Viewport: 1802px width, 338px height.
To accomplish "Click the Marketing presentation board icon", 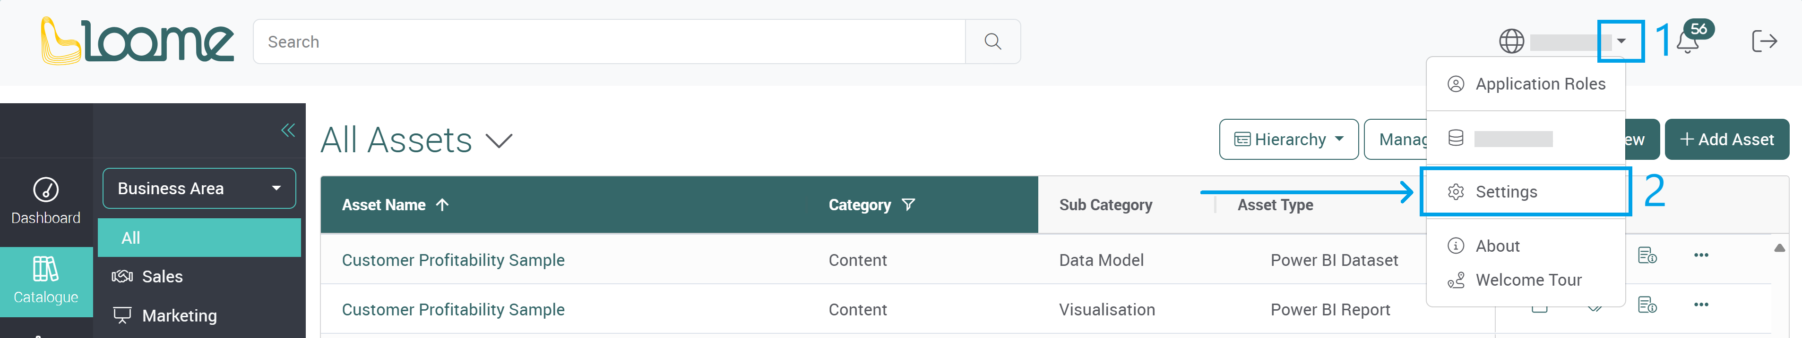I will [122, 316].
